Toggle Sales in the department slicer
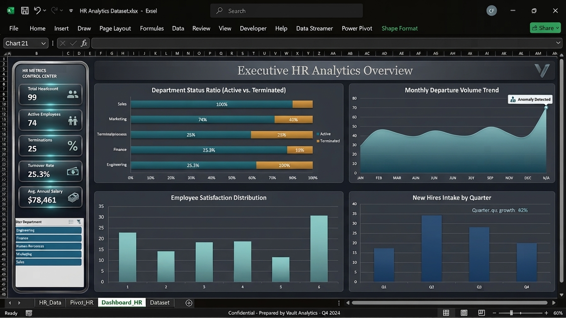This screenshot has height=318, width=566. point(49,262)
